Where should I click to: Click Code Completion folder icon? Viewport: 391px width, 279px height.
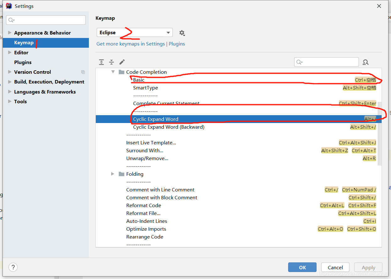pyautogui.click(x=122, y=72)
